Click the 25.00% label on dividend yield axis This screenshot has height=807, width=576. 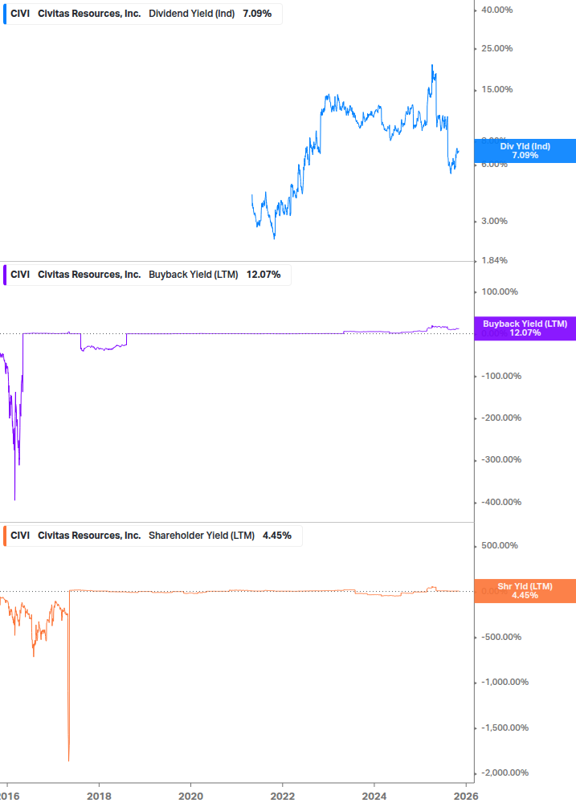[496, 48]
